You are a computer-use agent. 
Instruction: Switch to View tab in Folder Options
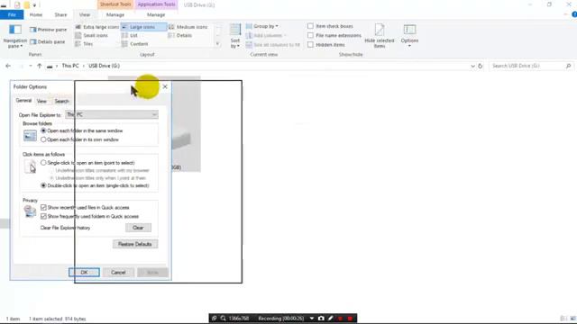pyautogui.click(x=41, y=101)
